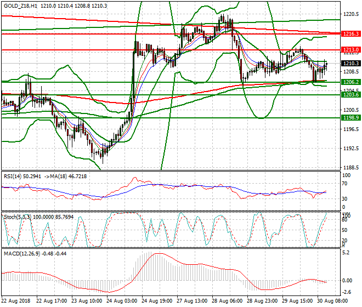Click the 70 level on RSI scale
This screenshot has width=362, height=307.
click(344, 185)
